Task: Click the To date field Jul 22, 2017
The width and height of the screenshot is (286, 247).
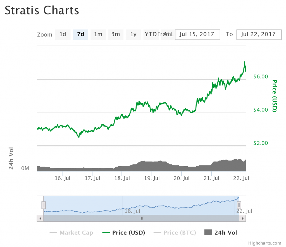Action: [x=259, y=35]
